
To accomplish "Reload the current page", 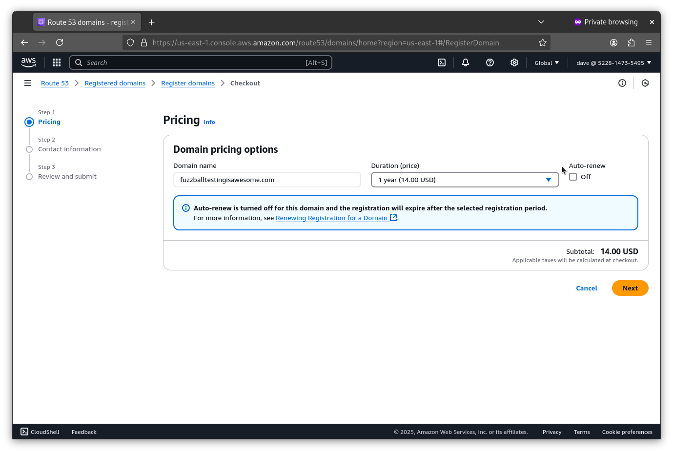I will [60, 42].
